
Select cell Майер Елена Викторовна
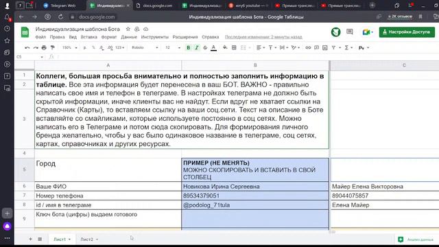point(385,187)
